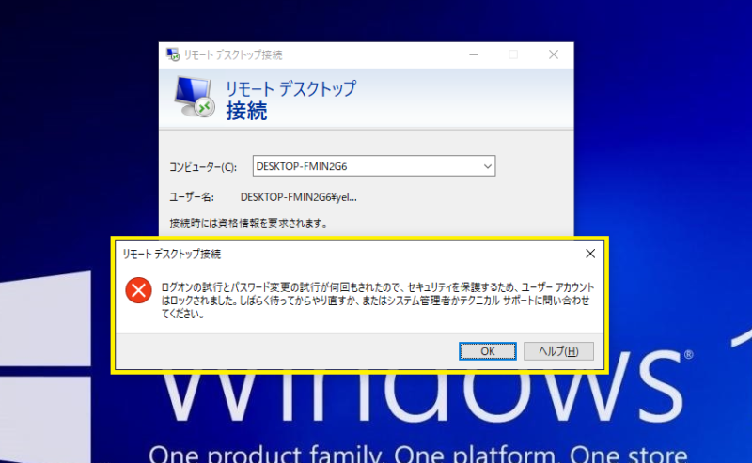This screenshot has width=752, height=463.
Task: Click the error dialog title bar text
Action: click(172, 254)
